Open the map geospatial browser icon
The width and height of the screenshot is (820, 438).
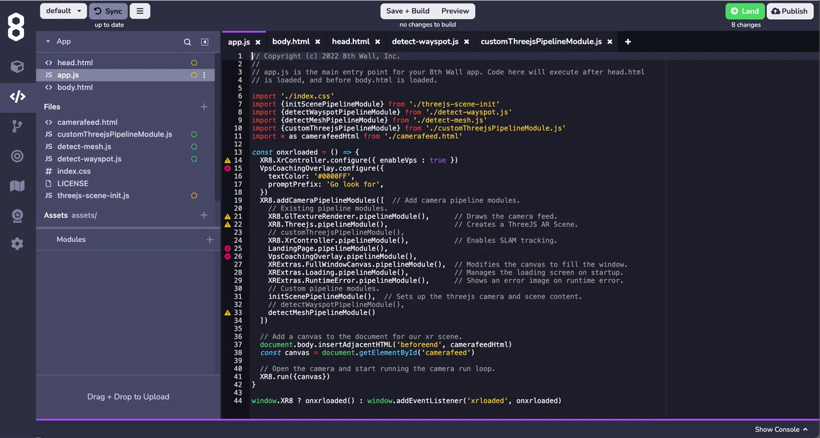tap(18, 185)
